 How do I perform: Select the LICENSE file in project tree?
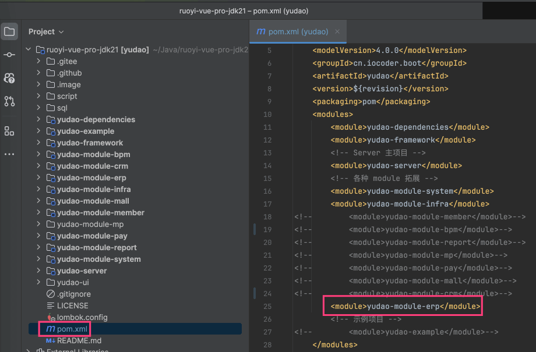click(x=72, y=306)
